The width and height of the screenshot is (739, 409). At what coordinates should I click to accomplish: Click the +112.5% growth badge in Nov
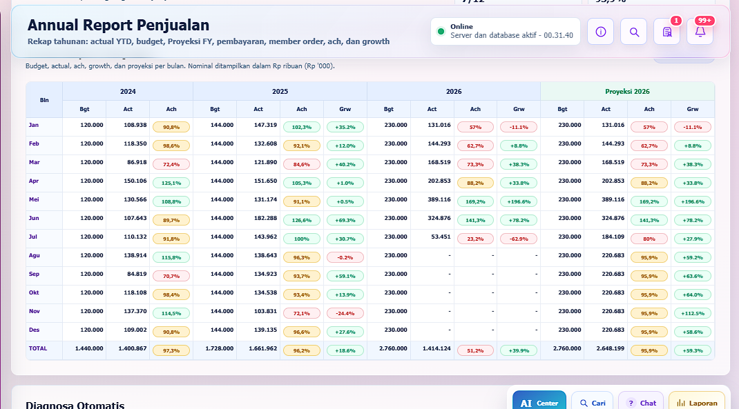[692, 313]
